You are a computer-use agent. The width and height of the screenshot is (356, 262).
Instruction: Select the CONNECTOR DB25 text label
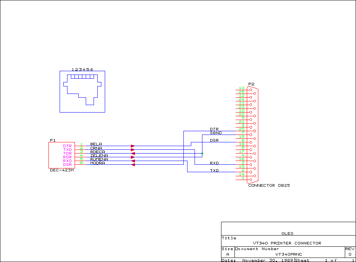point(269,185)
